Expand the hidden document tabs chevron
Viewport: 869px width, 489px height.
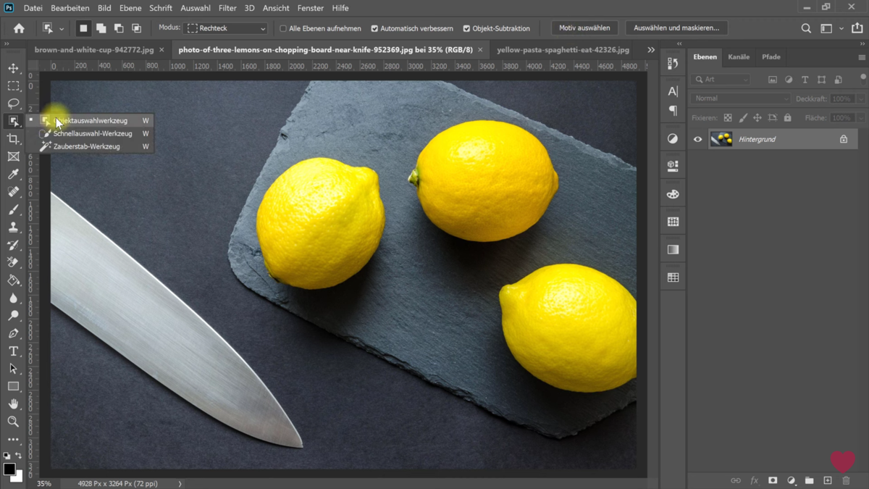[x=650, y=49]
